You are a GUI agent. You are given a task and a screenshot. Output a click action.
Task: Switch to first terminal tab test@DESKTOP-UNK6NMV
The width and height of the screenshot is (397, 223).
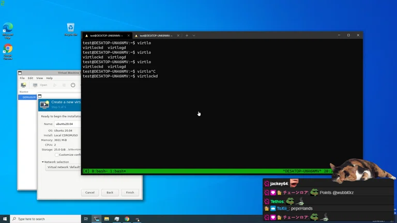click(x=106, y=36)
